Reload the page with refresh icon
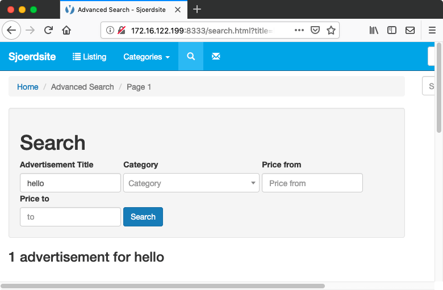 pos(49,30)
